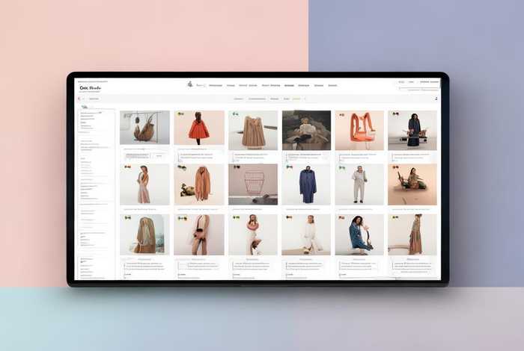
Task: Click the badge icon on the rust scarf outfit product
Action: (180, 167)
